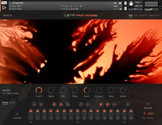This screenshot has width=162, height=125.
Task: Click the Max voices value 32
Action: click(81, 6)
